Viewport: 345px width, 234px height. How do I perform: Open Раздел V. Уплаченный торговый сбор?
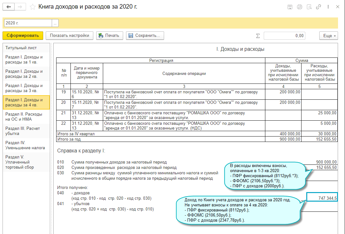[26, 162]
